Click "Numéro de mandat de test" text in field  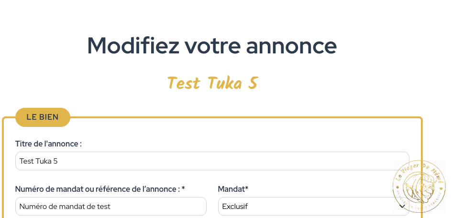[x=65, y=206]
